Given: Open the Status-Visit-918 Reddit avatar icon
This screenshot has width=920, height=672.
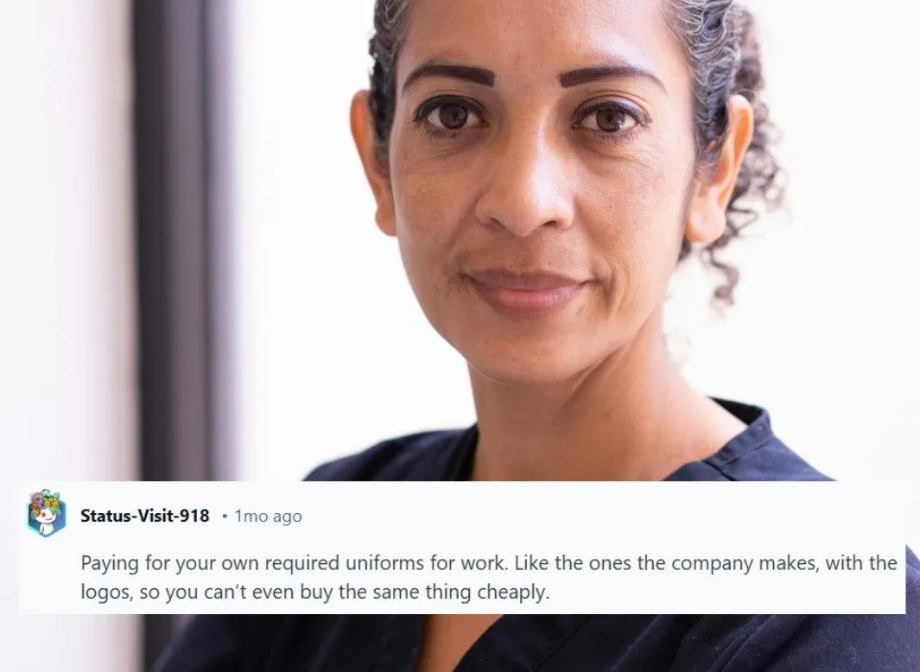Looking at the screenshot, I should (45, 513).
